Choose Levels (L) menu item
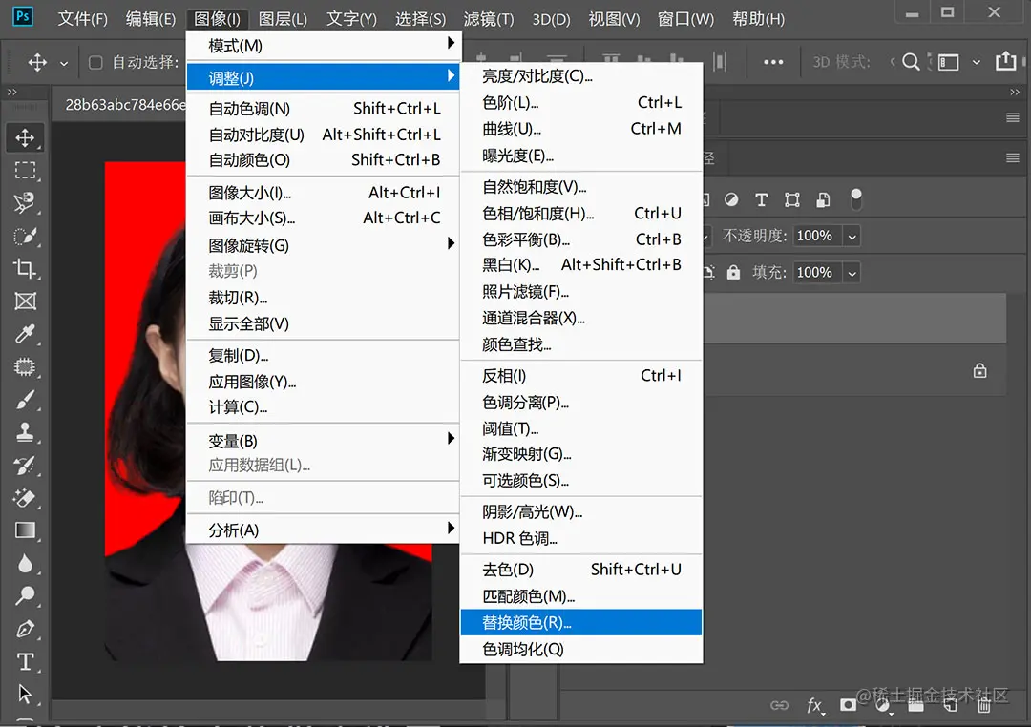This screenshot has height=727, width=1031. click(581, 102)
